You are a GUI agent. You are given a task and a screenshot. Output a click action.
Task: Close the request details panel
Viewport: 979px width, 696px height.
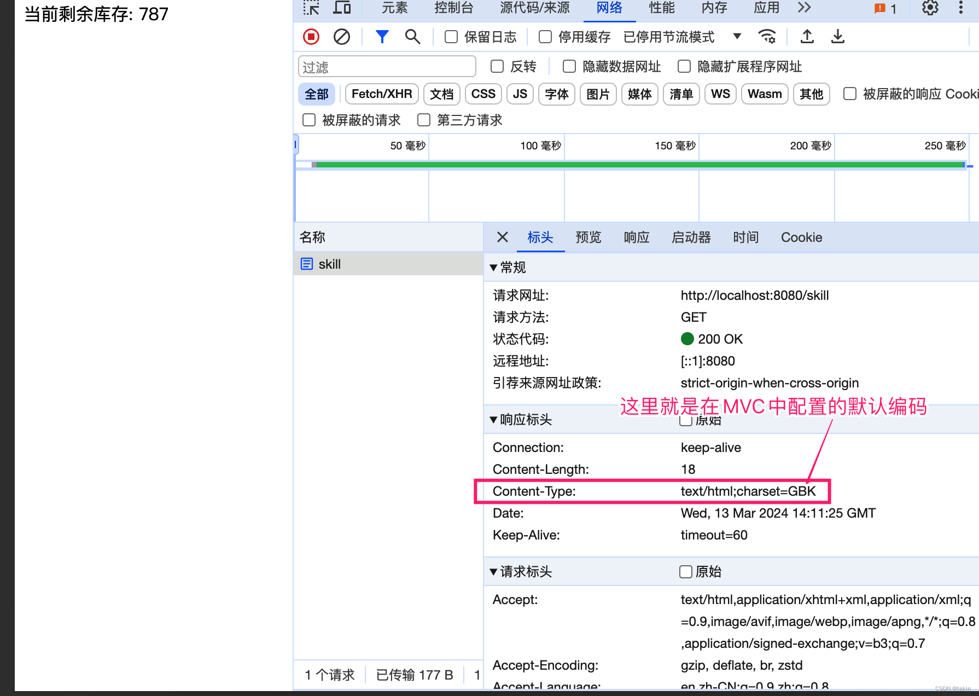coord(503,237)
